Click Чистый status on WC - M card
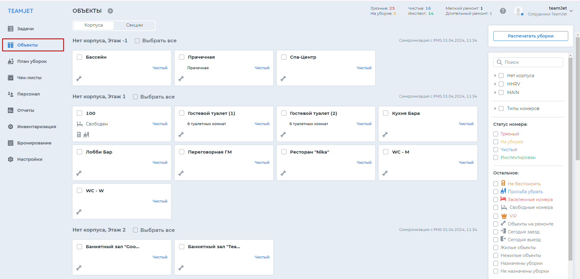Image resolution: width=580 pixels, height=279 pixels. click(x=466, y=163)
